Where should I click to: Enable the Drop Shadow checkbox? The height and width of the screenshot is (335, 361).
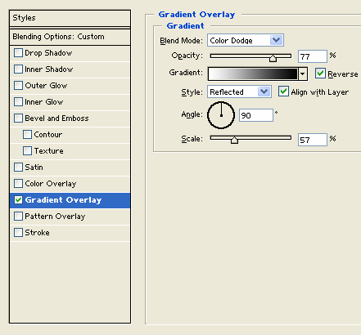click(18, 53)
